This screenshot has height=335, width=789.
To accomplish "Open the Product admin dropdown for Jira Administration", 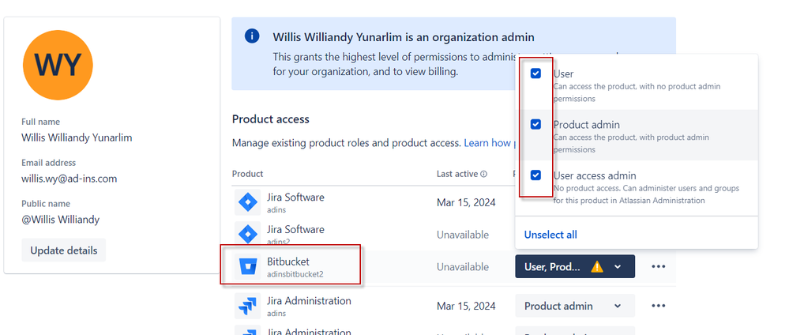I will tap(575, 306).
